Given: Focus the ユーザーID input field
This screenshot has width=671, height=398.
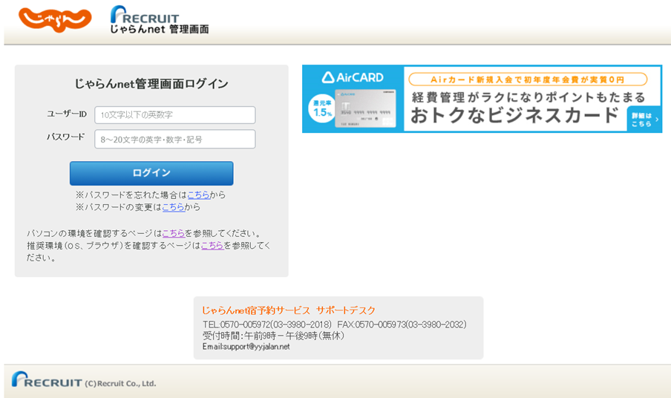Looking at the screenshot, I should tap(174, 115).
